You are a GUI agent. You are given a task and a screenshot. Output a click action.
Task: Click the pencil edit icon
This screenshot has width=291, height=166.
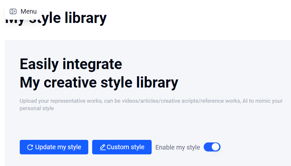(103, 147)
